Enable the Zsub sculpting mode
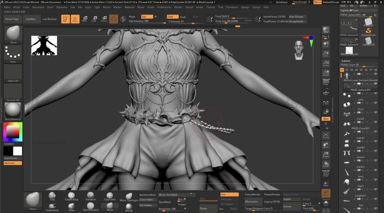Image resolution: width=384 pixels, height=213 pixels. point(183,17)
